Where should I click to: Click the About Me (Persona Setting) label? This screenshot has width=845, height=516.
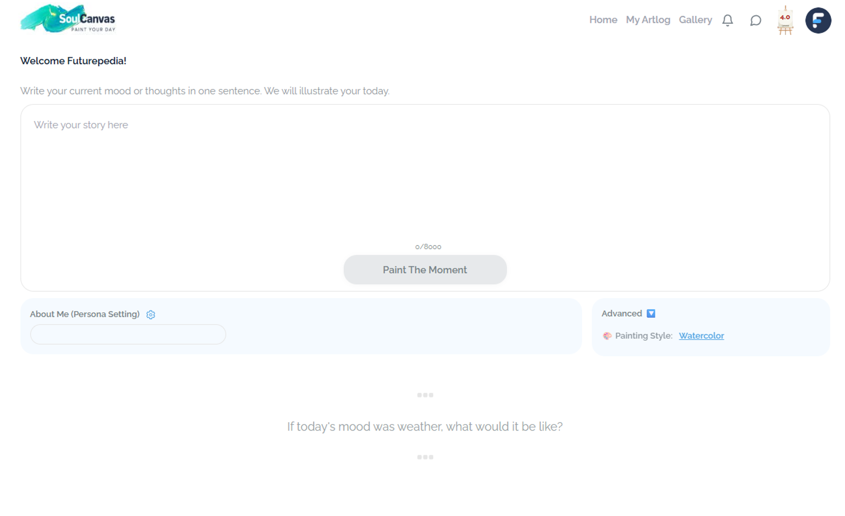[x=84, y=314]
